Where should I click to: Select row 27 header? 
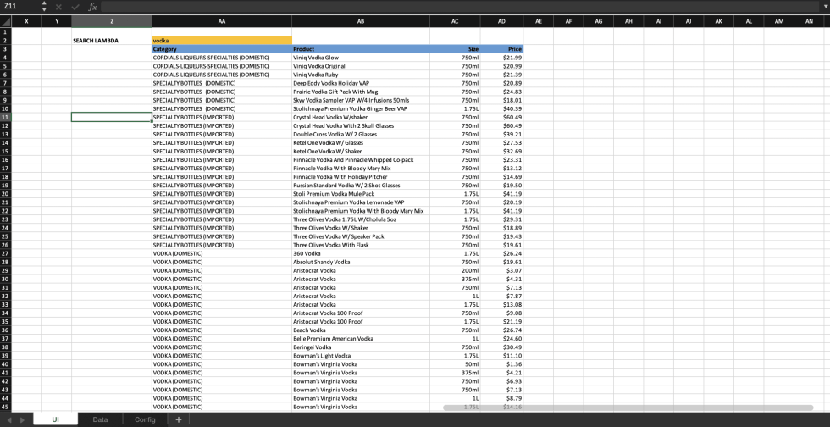coord(5,253)
